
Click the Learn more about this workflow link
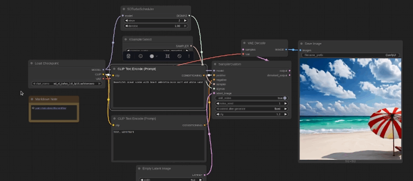[x=50, y=108]
